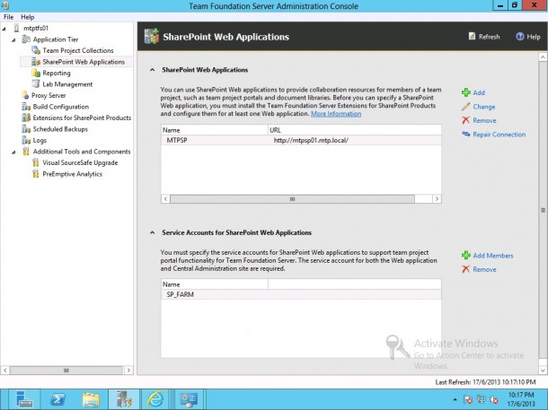Click the Refresh icon in the header
Viewport: 548px width, 410px height.
[x=473, y=36]
